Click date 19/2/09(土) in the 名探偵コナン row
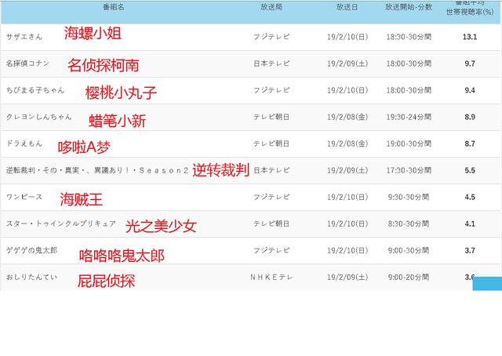Screen dimensions: 502x356 (x=347, y=64)
